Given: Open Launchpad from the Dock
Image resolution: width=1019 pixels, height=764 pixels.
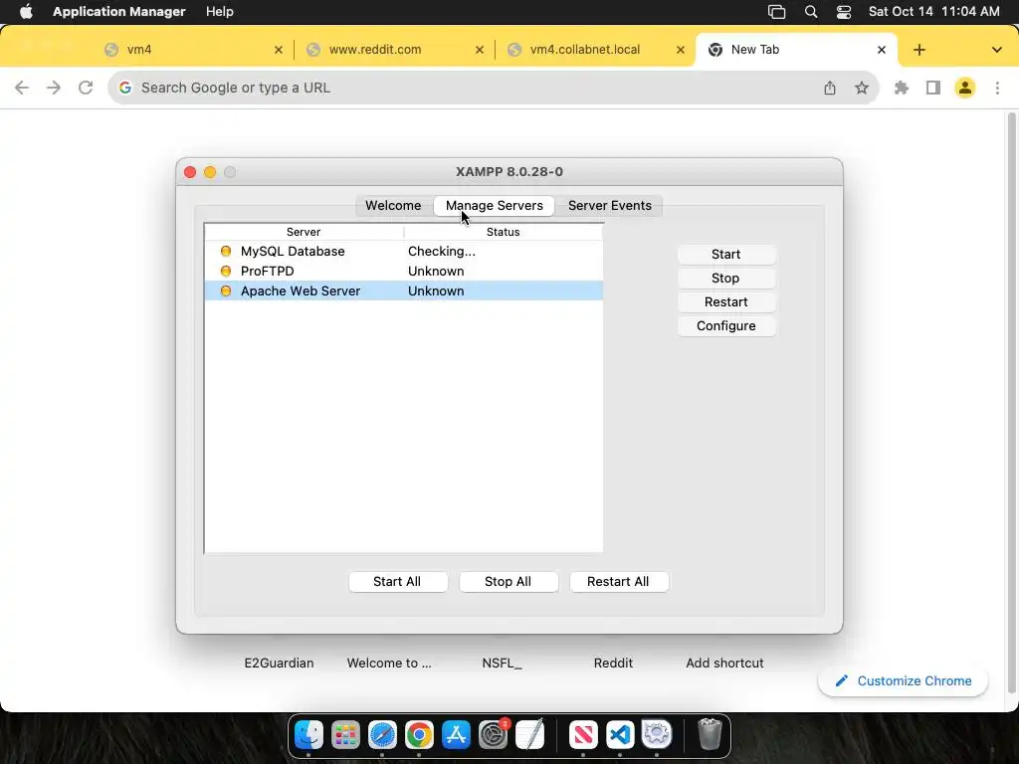Looking at the screenshot, I should tap(345, 735).
